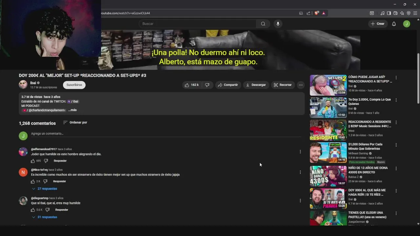The width and height of the screenshot is (420, 236).
Task: Click the Compartir share button
Action: click(x=228, y=85)
